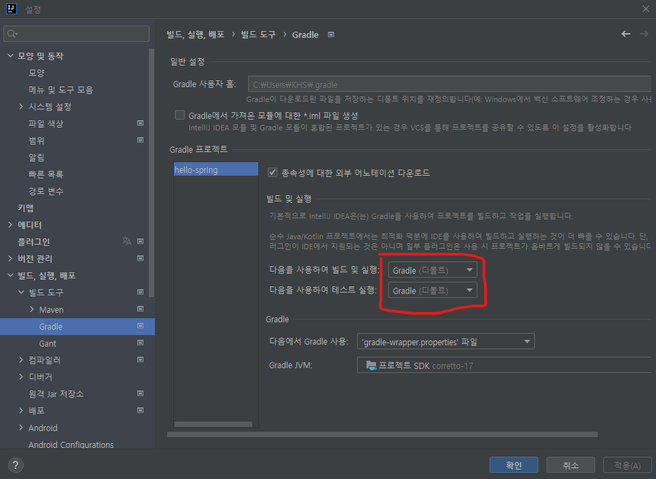Image resolution: width=656 pixels, height=479 pixels.
Task: Expand the 컴파일러 tree node
Action: (21, 360)
